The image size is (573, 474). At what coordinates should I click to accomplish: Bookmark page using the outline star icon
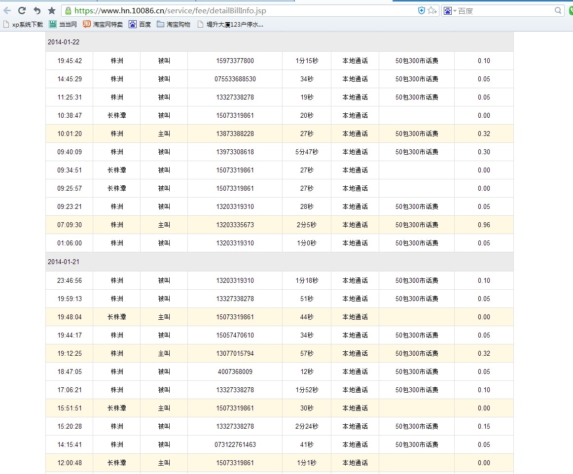coord(432,10)
